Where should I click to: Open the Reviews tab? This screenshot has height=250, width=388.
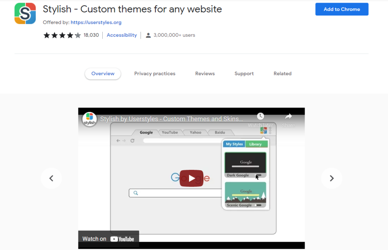pyautogui.click(x=205, y=74)
